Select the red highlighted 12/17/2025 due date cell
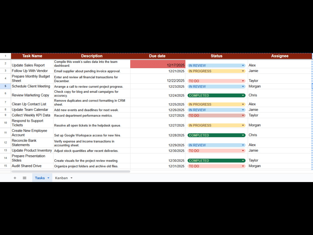313x235 pixels. (158, 64)
